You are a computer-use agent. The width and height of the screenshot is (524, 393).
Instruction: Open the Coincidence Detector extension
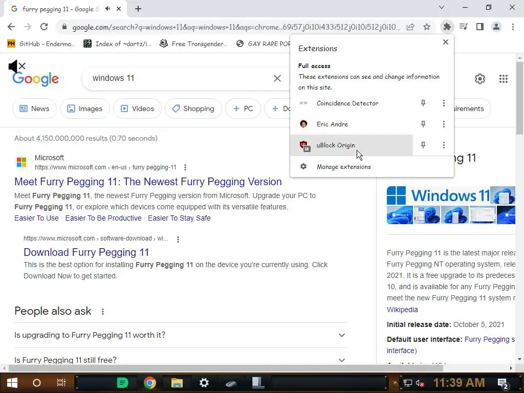pyautogui.click(x=352, y=103)
